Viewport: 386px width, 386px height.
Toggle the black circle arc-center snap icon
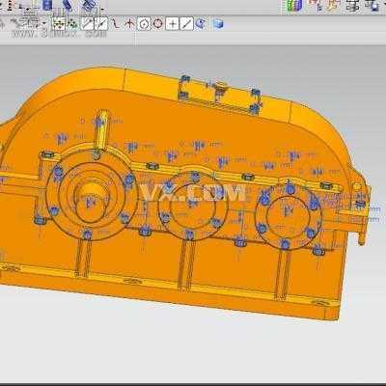coord(144,24)
